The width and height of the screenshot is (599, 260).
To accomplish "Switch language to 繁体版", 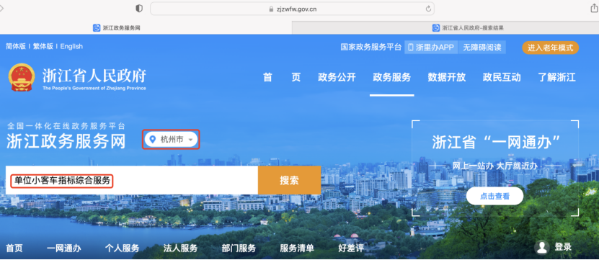I will [x=43, y=46].
